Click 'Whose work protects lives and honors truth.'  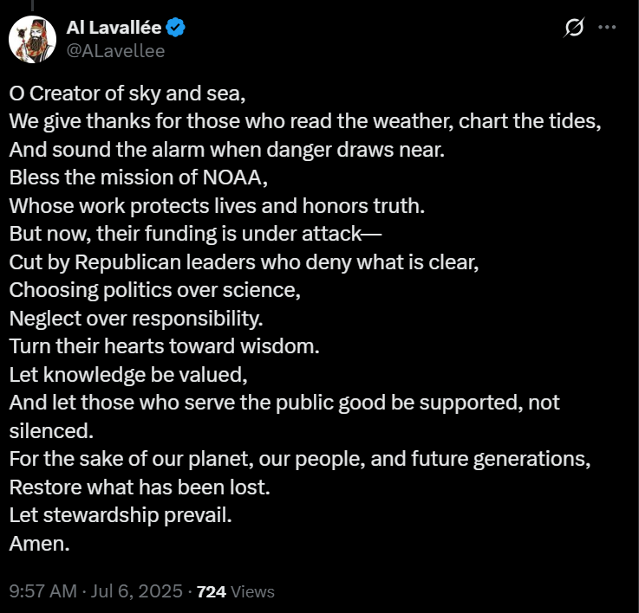pyautogui.click(x=217, y=206)
